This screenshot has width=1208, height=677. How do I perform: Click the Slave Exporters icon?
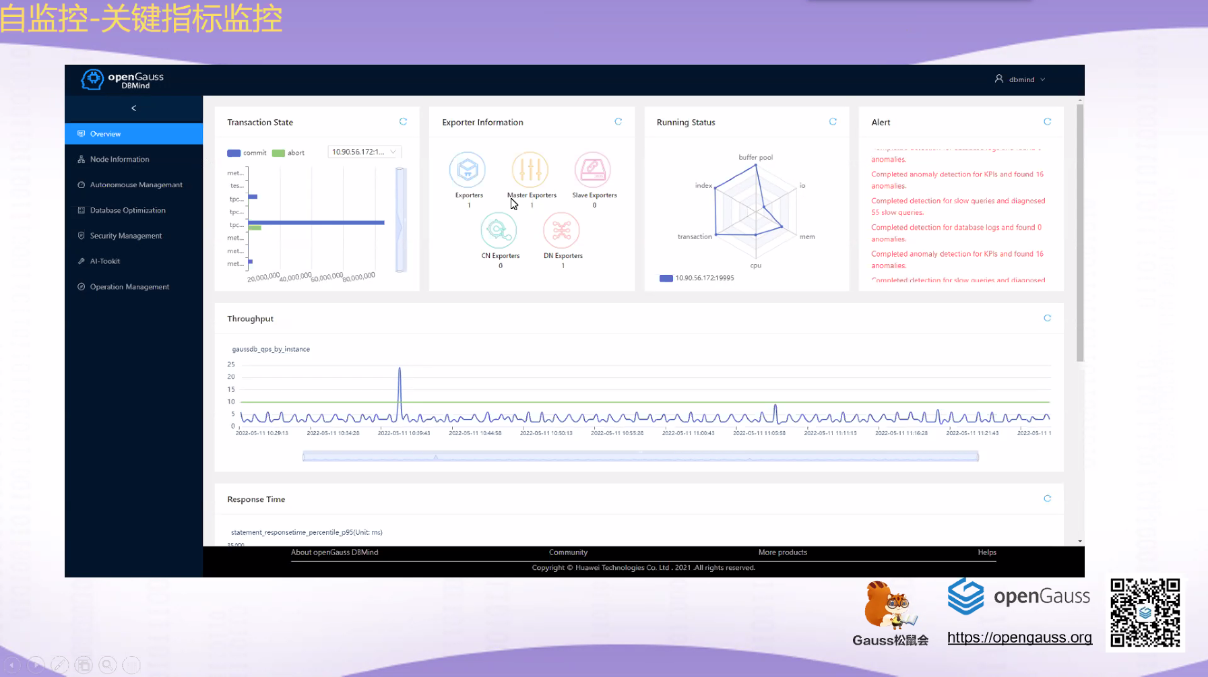593,170
